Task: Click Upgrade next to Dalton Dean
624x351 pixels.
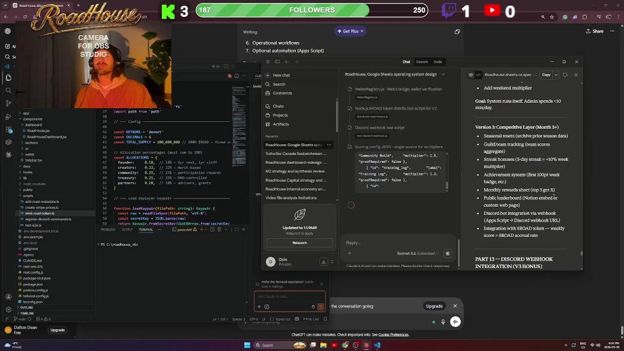Action: point(58,330)
